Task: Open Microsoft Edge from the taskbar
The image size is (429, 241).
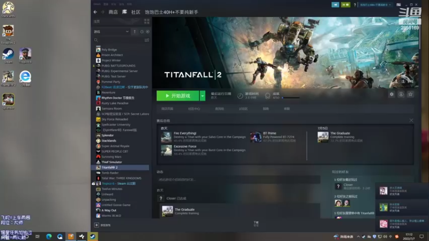Action: (x=49, y=236)
